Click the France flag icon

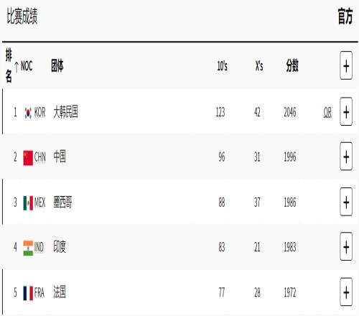coord(28,293)
